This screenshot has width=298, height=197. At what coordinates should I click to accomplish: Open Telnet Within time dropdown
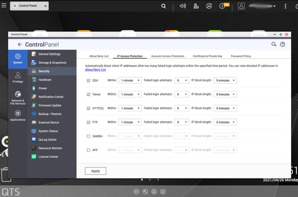click(x=130, y=94)
